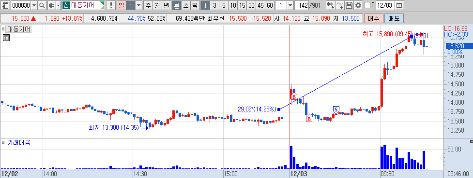Select the 주 weekly period toggle

(148, 5)
